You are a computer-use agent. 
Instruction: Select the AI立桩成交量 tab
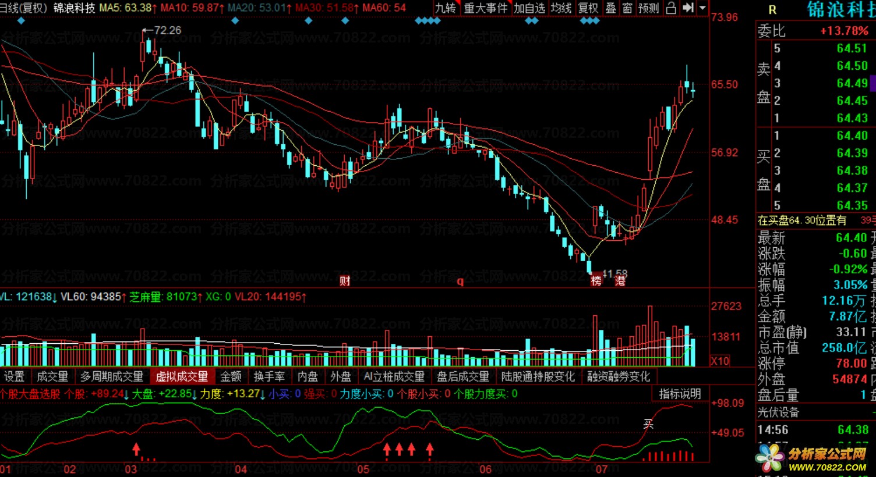point(394,376)
